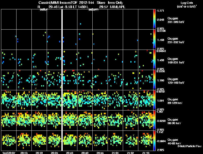
Task: Open the 20:25 panel in Oxygen 231-332 keV row
Action: (54, 39)
